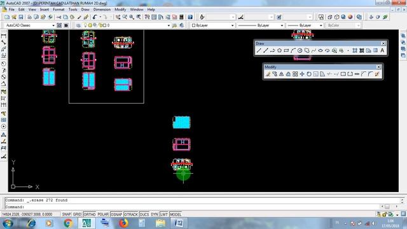Open the AutoCAD Classic workspace dropdown
This screenshot has width=407, height=229.
point(30,25)
